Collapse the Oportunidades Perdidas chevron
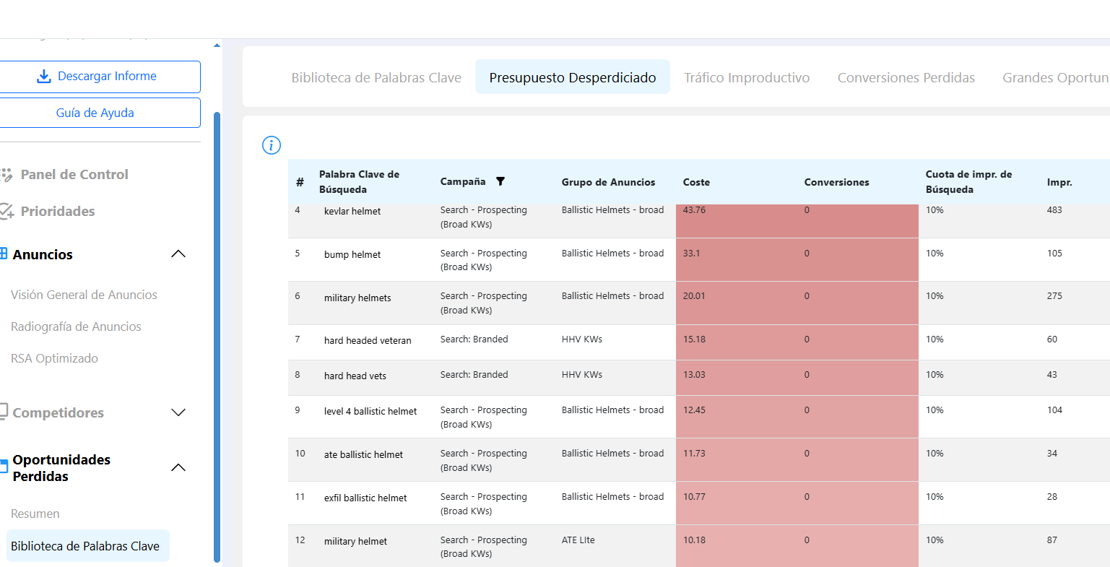The image size is (1110, 567). point(178,468)
